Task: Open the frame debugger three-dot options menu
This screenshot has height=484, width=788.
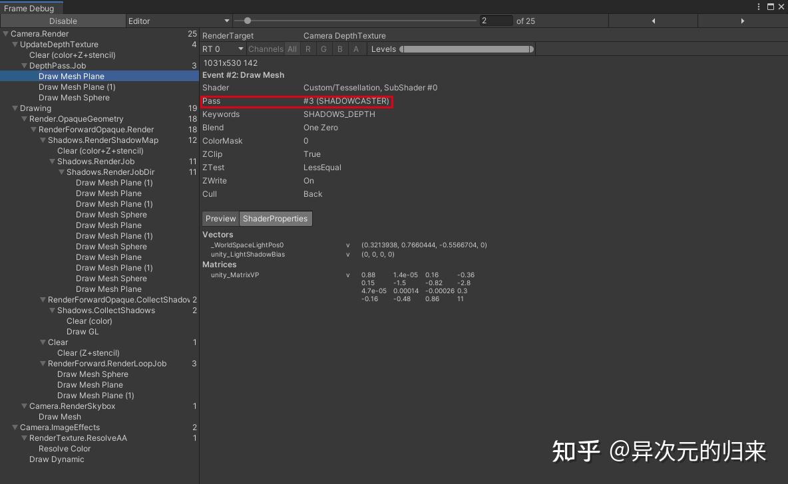Action: pyautogui.click(x=758, y=7)
